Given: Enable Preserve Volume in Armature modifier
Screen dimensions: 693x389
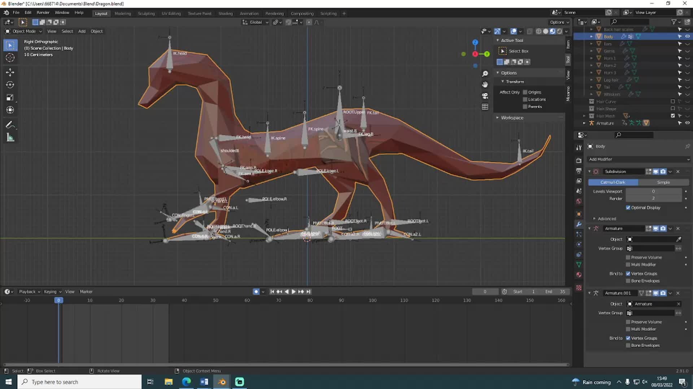Looking at the screenshot, I should coord(628,257).
